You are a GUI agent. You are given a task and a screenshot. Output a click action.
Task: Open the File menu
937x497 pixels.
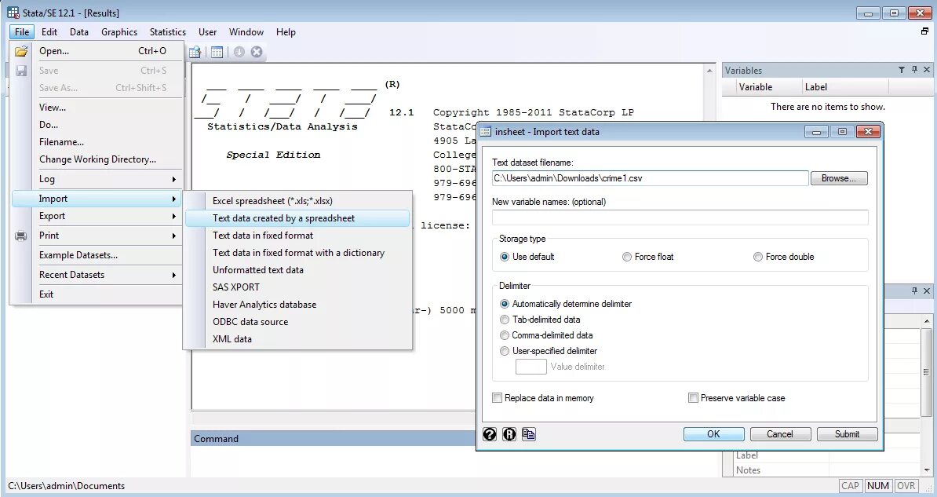pos(22,31)
